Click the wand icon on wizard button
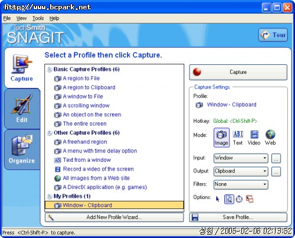 pos(51,217)
